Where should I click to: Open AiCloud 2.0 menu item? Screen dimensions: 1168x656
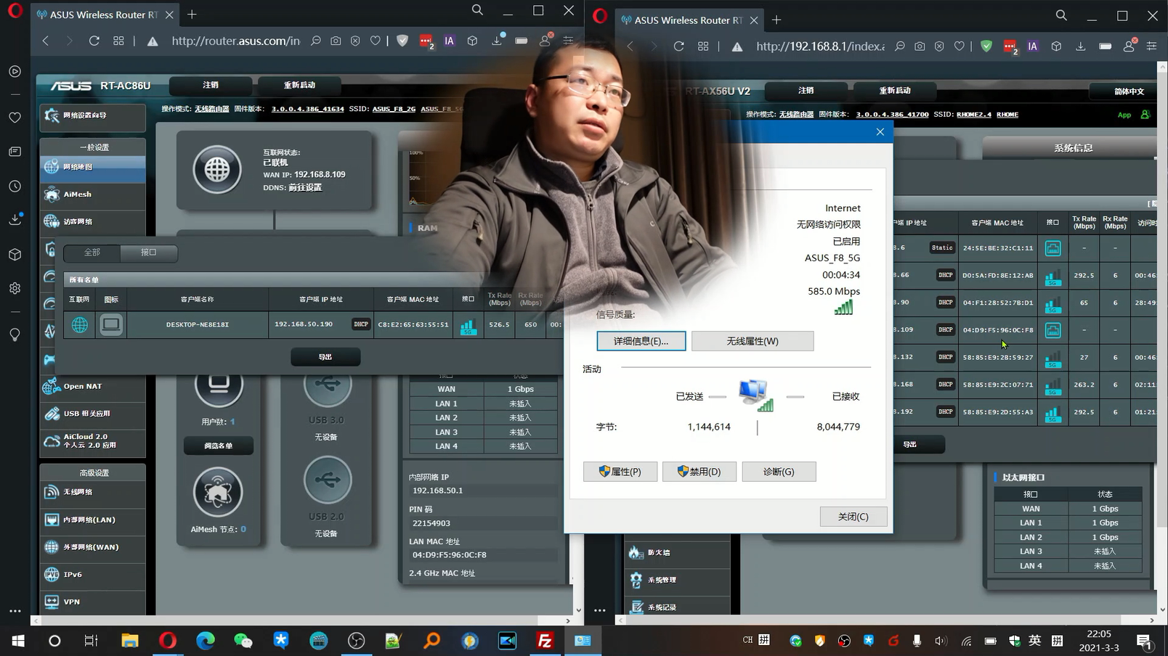coord(92,441)
